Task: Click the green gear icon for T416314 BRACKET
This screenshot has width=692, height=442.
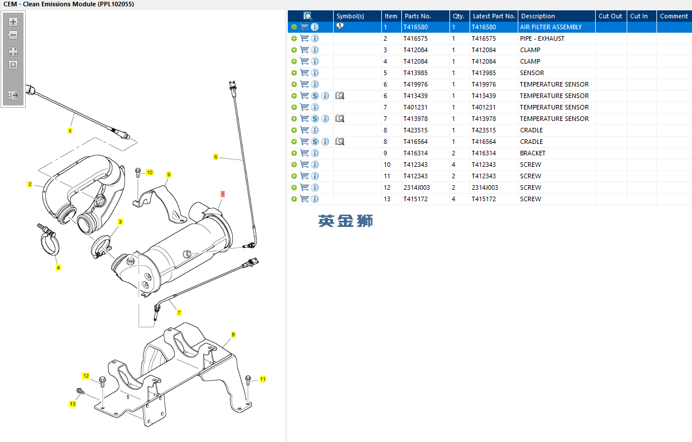Action: [x=294, y=153]
